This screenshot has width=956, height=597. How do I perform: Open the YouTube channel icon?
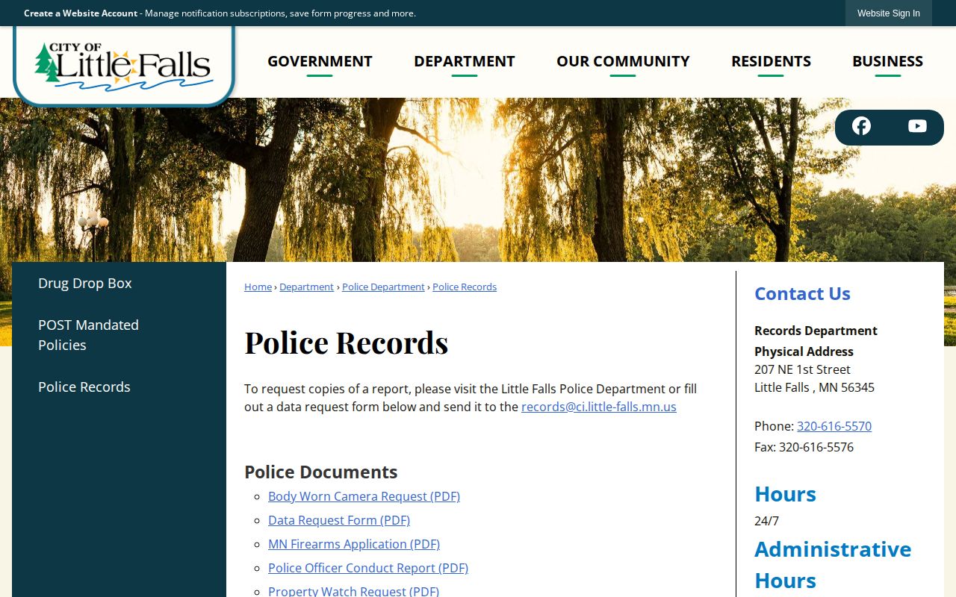coord(917,126)
